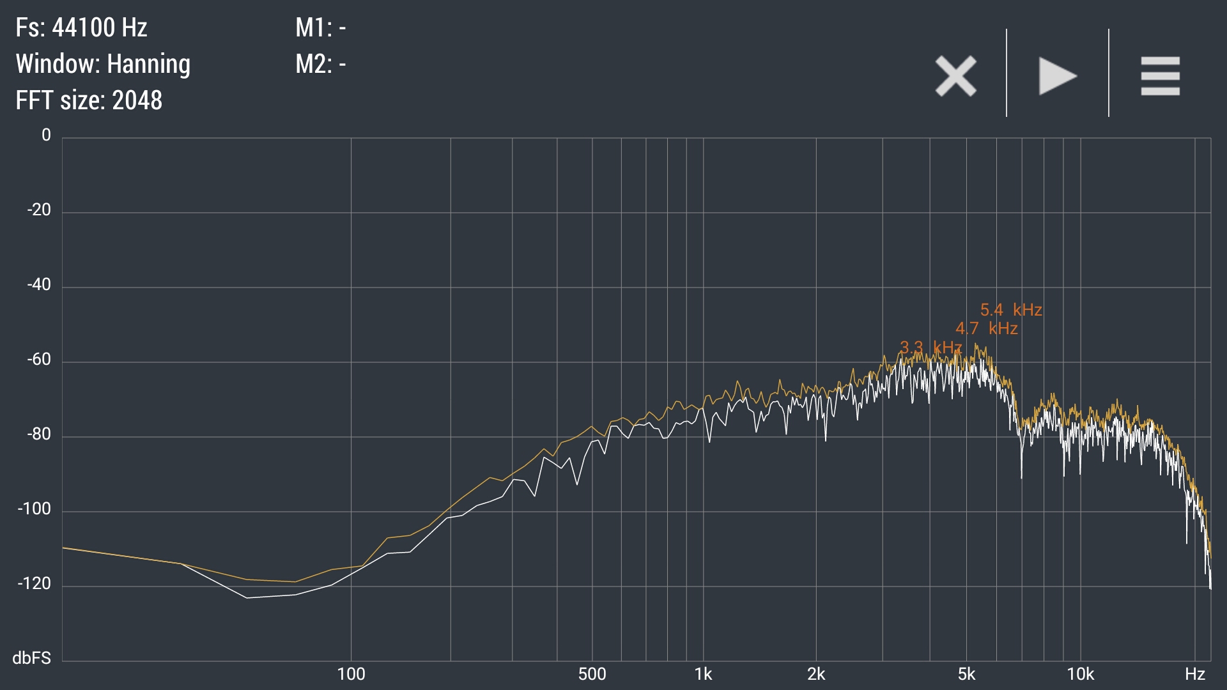Select the M2 marker readout
The width and height of the screenshot is (1227, 690).
pyautogui.click(x=320, y=64)
